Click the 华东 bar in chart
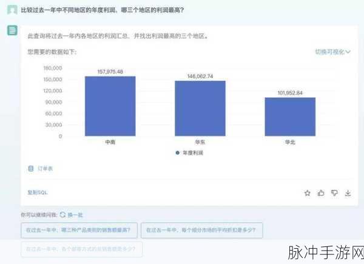The height and width of the screenshot is (264, 364). pyautogui.click(x=200, y=109)
